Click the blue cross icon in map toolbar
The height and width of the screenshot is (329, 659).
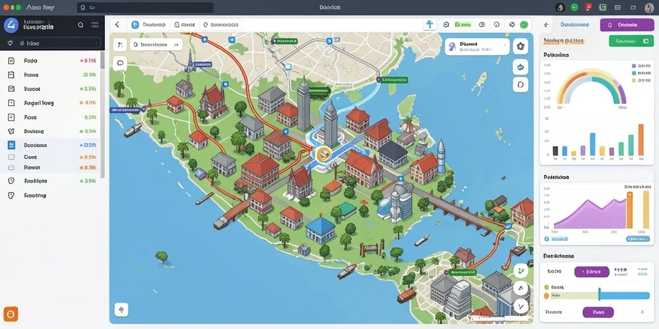coord(429,24)
